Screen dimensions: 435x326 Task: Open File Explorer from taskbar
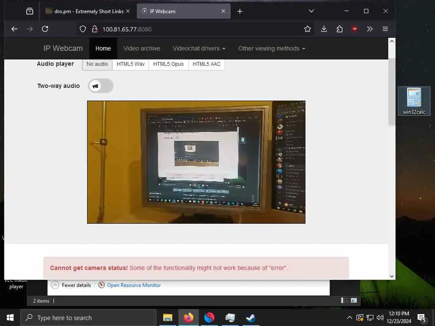[x=167, y=318]
